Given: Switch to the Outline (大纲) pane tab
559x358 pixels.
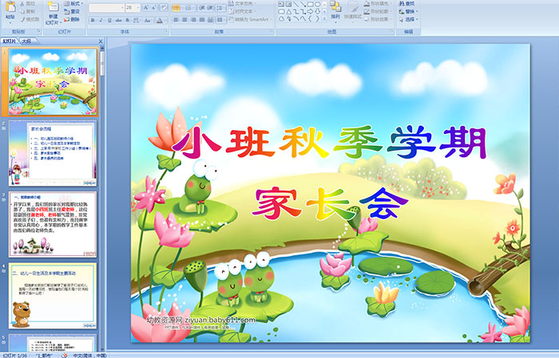Looking at the screenshot, I should click(26, 41).
